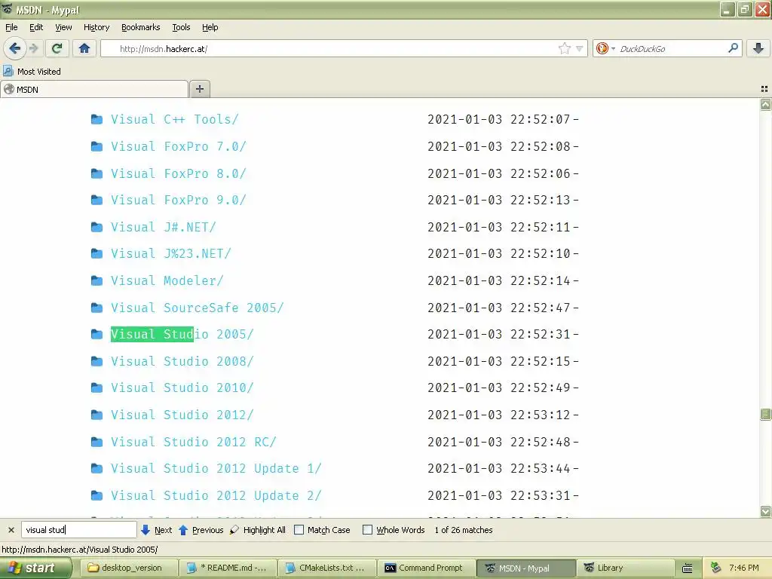
Task: Reload the current page
Action: pos(57,48)
